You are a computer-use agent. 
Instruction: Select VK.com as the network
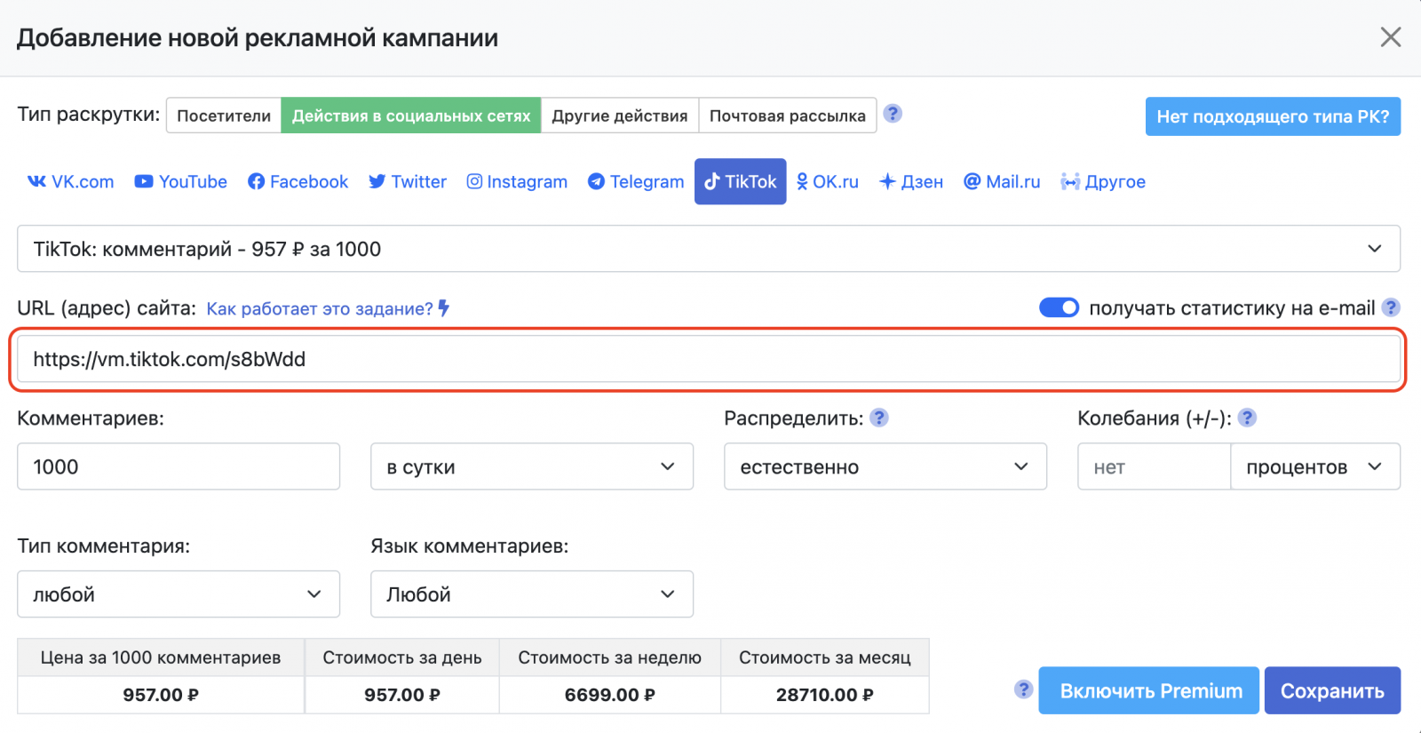71,182
